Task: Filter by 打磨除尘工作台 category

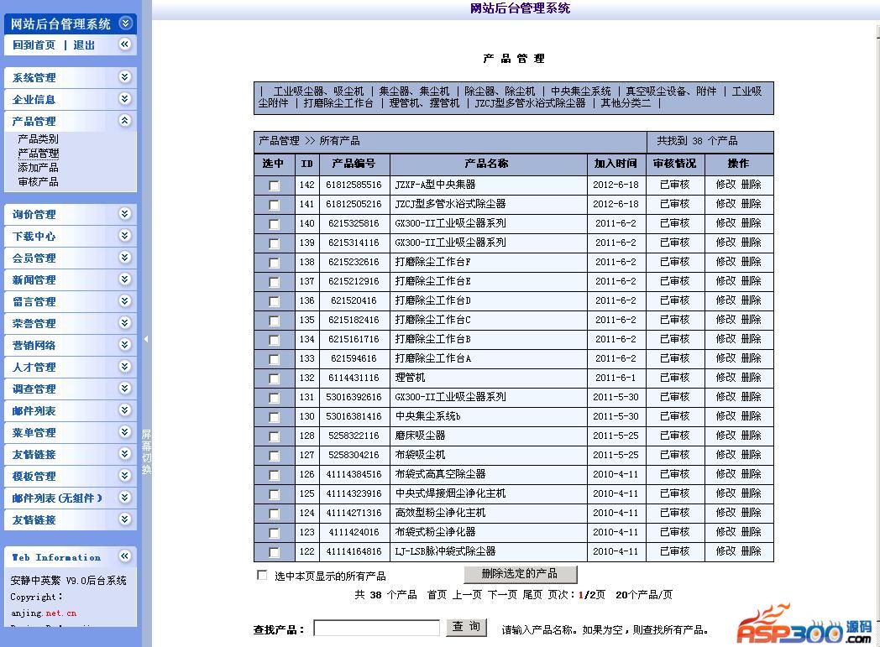Action: (x=338, y=103)
